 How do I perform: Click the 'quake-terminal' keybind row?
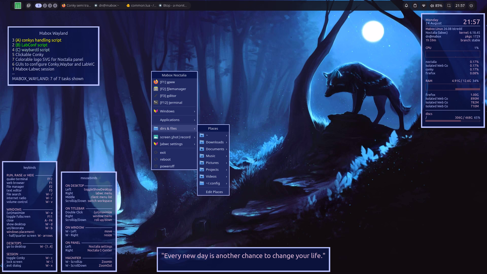(29, 179)
